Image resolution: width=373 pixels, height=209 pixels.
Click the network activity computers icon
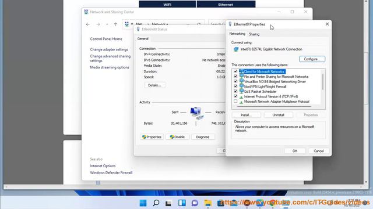tap(197, 113)
